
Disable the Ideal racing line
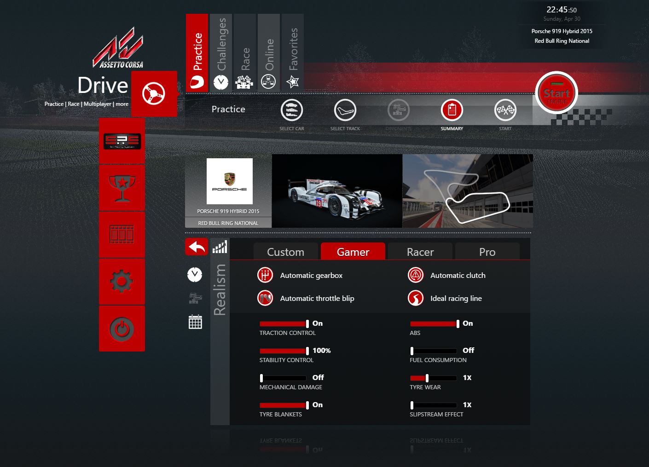pyautogui.click(x=416, y=298)
